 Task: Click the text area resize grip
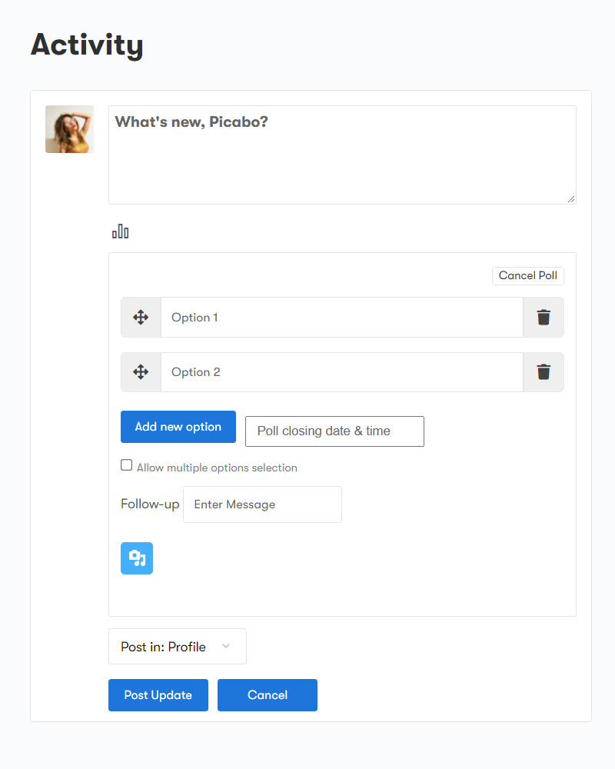[571, 199]
